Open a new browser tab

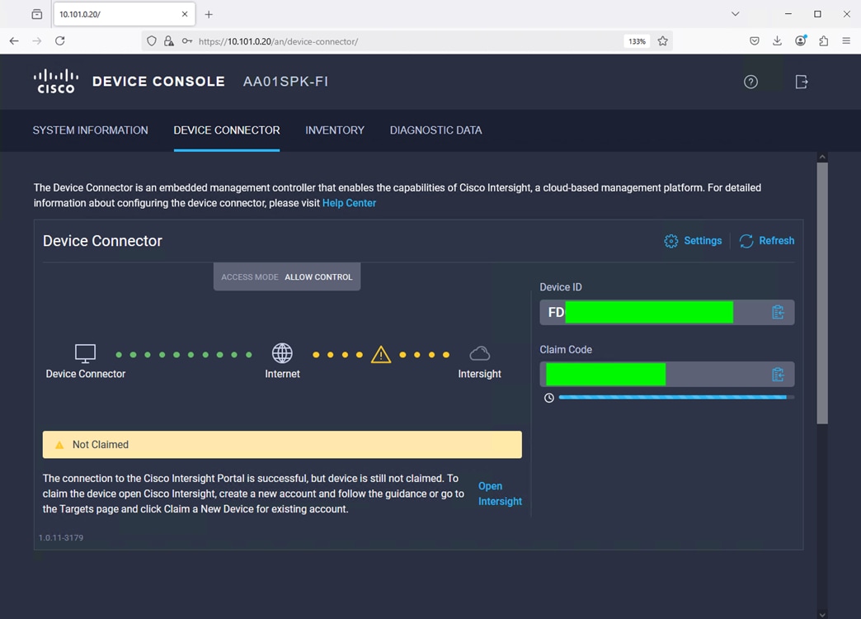pos(209,14)
